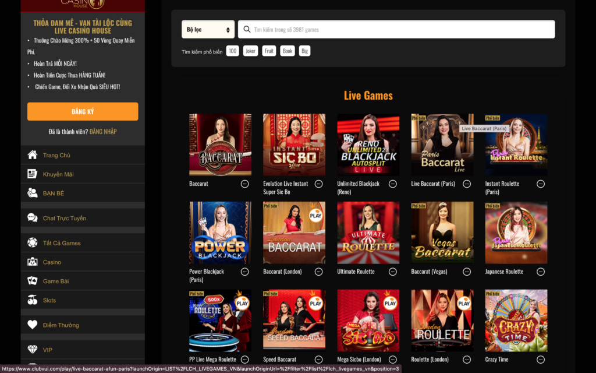The image size is (596, 373).
Task: Open the London Speed Baccarat thumbnail
Action: pos(294,321)
